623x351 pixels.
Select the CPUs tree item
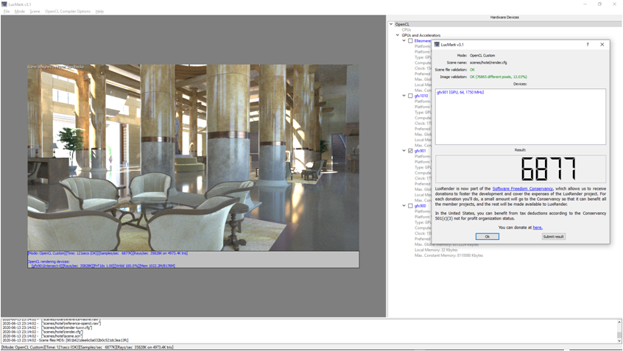(x=406, y=29)
